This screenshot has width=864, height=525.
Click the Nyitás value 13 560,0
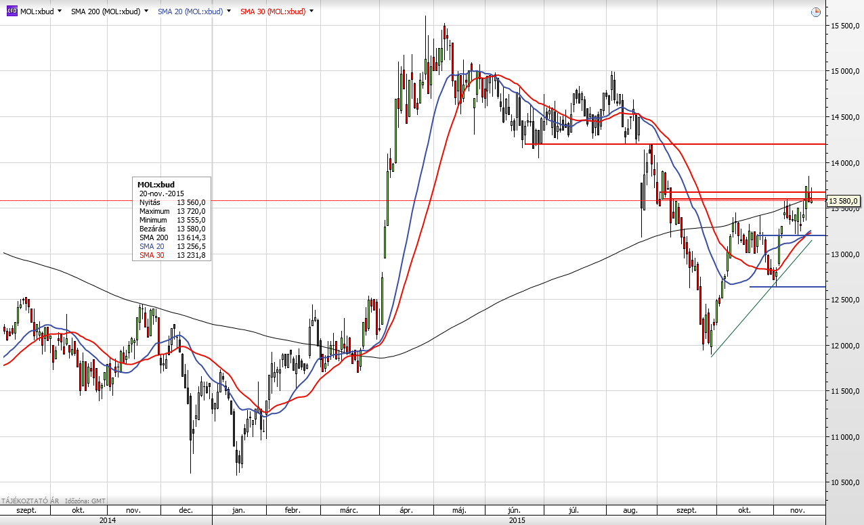tap(192, 202)
